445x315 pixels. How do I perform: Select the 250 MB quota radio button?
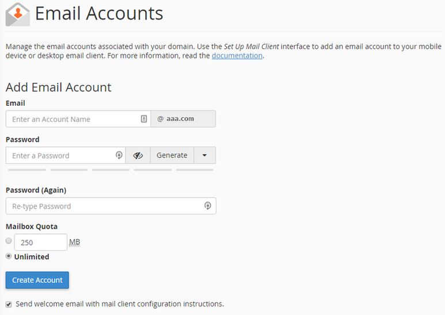pos(9,241)
